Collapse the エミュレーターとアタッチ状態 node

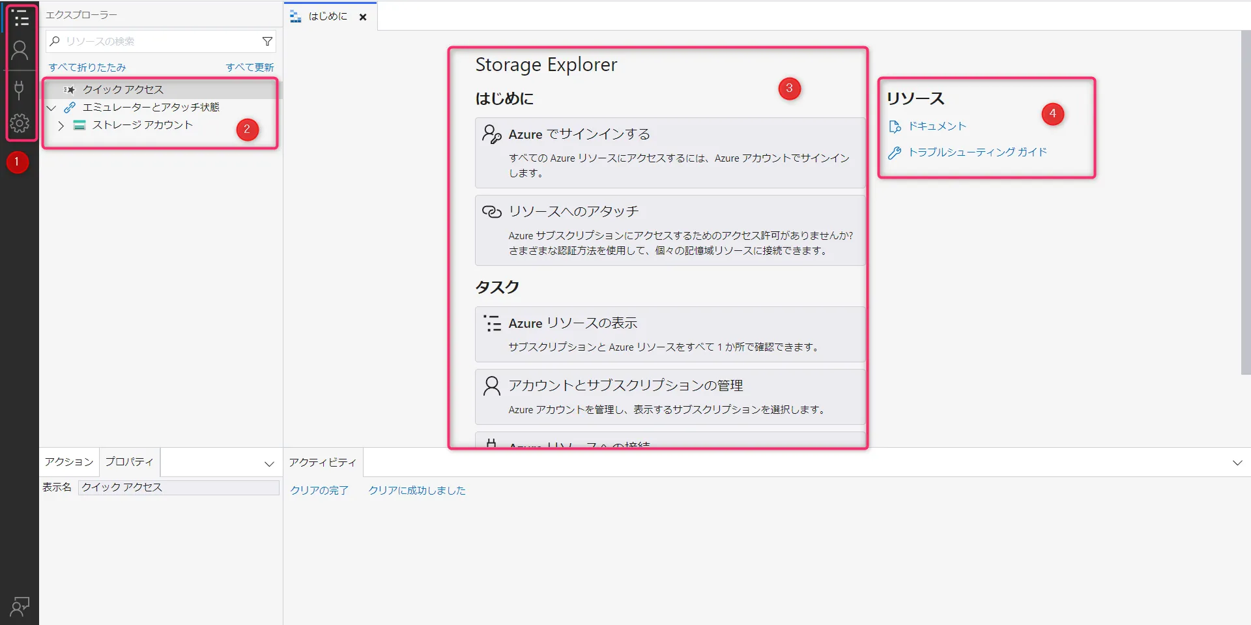coord(51,108)
